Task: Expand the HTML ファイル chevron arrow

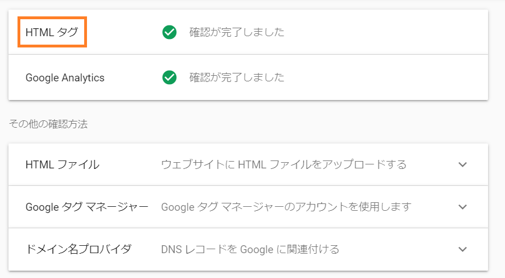Action: pos(463,164)
